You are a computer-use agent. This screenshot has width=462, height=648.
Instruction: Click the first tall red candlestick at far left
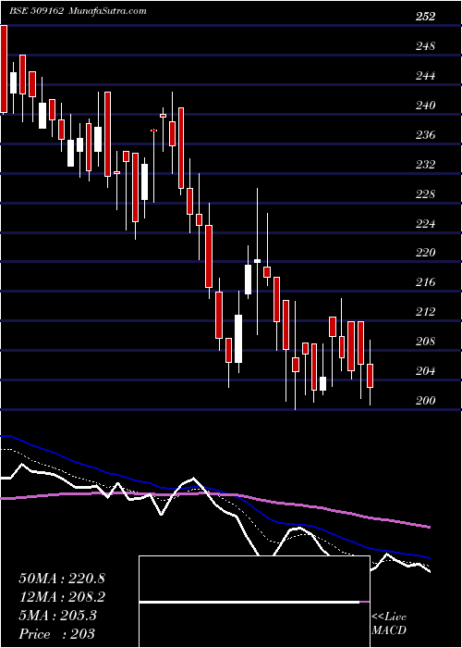pyautogui.click(x=4, y=69)
